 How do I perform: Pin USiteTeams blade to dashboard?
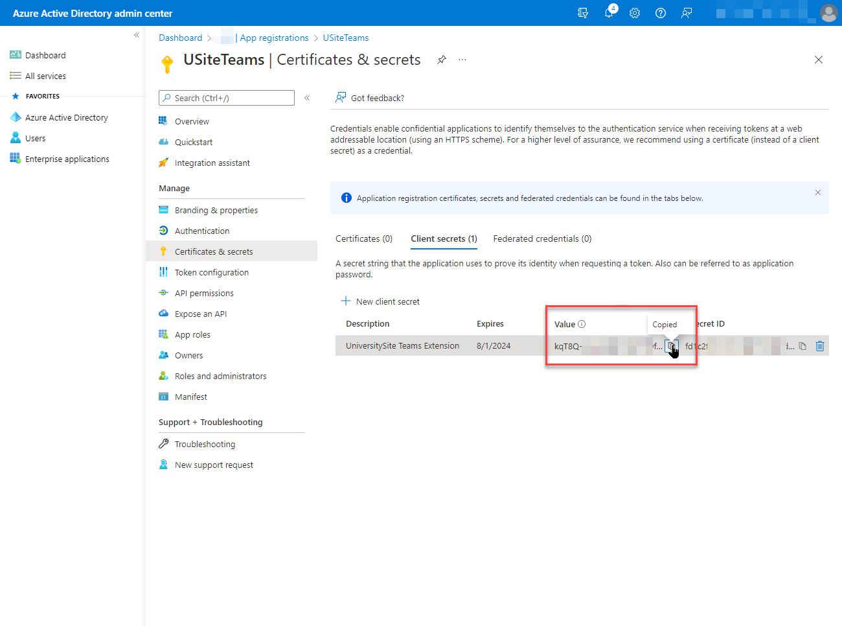point(442,60)
